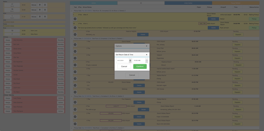
Task: Assign standby driver Mark Goldman
Action: tap(8, 102)
